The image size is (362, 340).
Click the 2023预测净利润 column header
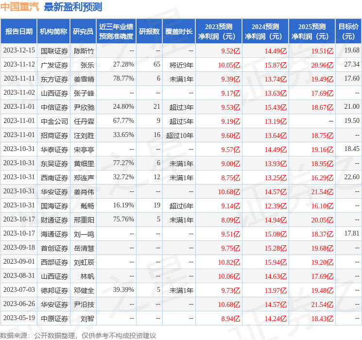point(219,31)
